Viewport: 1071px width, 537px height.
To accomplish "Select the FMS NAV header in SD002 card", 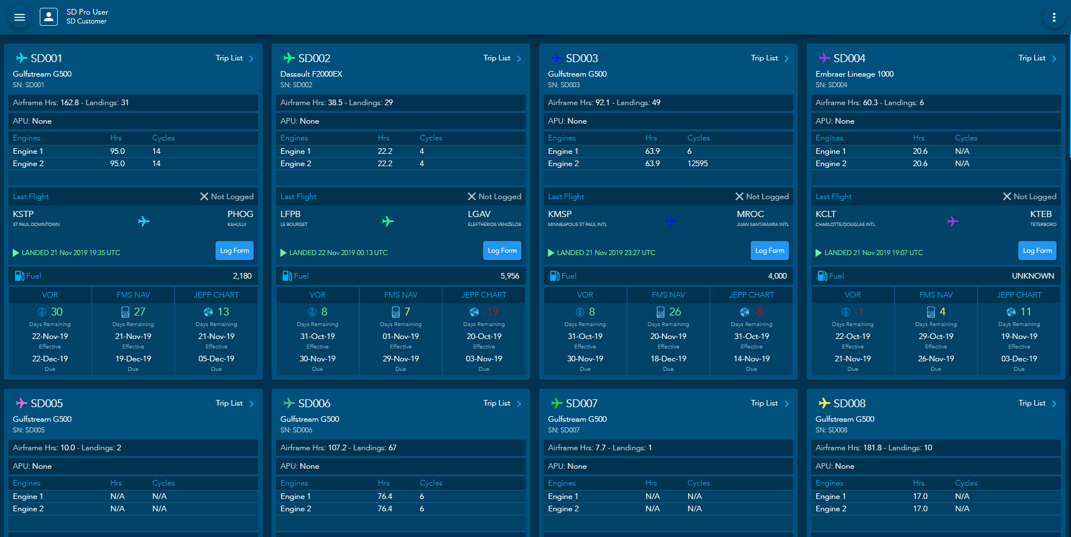I will (401, 295).
